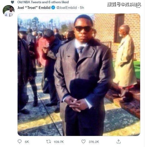
Task: Click "Old NBA Tweets and 6 others liked"
Action: pyautogui.click(x=43, y=2)
